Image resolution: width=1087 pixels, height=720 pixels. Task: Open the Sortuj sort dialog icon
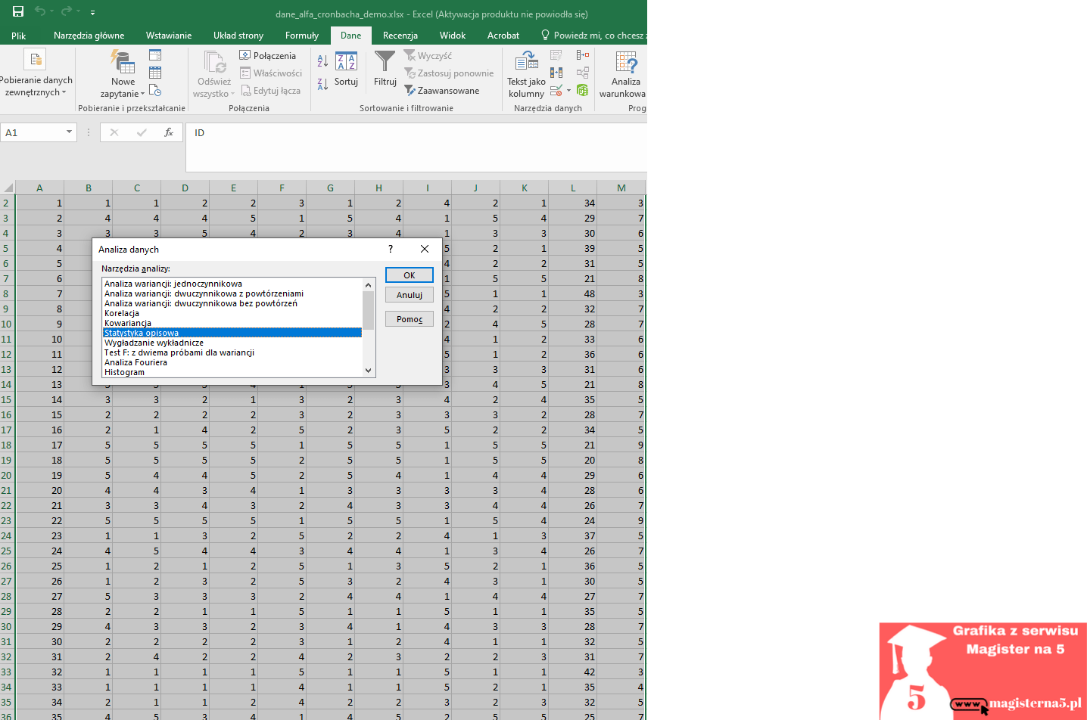point(346,62)
